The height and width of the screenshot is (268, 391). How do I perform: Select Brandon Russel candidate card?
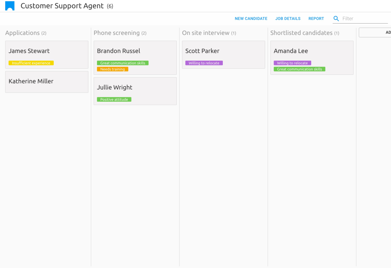135,51
